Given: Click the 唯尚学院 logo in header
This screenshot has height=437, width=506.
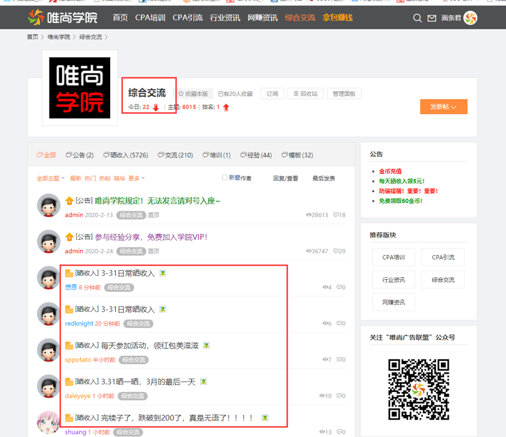Looking at the screenshot, I should [x=63, y=17].
